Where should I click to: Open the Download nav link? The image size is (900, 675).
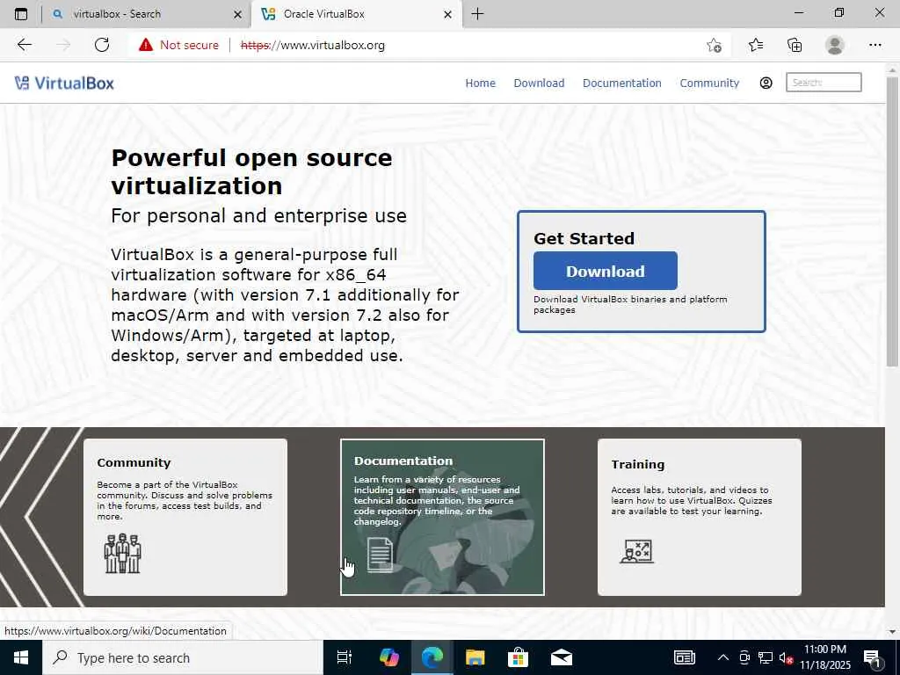[539, 83]
